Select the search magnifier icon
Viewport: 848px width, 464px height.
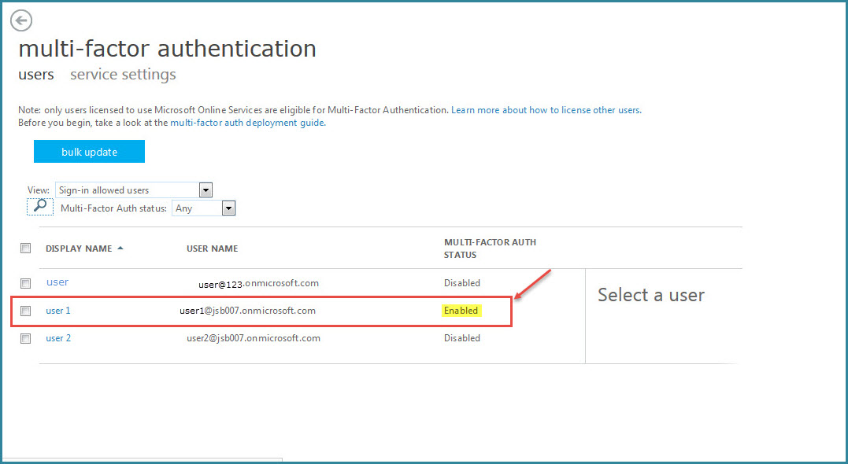[40, 206]
